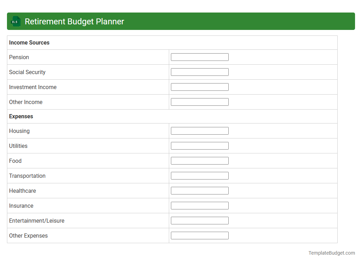362x263 pixels.
Task: Click inside the Entertainment/Leisure field
Action: click(x=199, y=220)
